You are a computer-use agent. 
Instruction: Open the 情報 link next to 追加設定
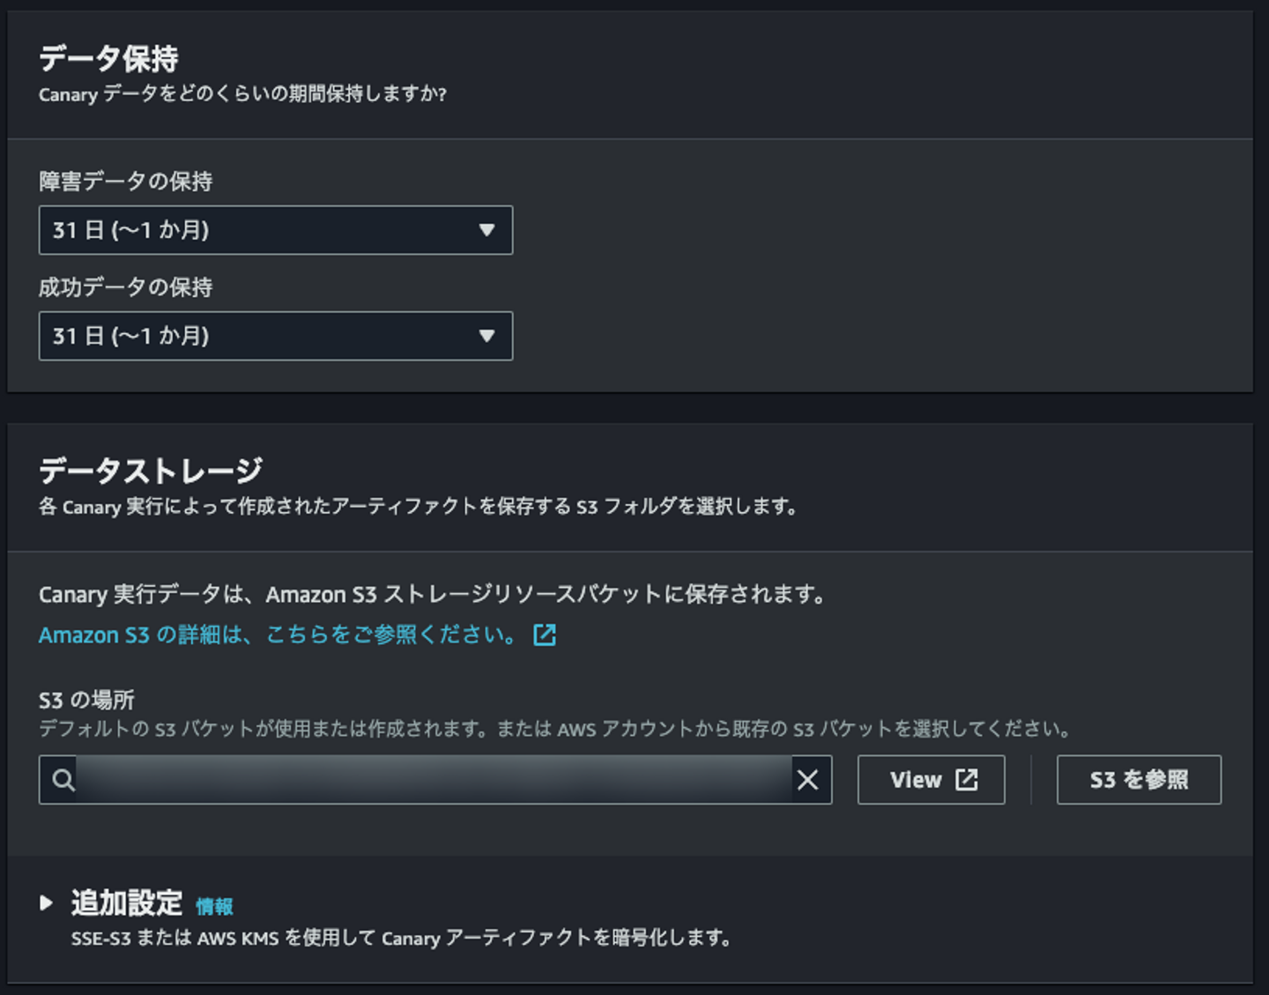click(x=214, y=906)
